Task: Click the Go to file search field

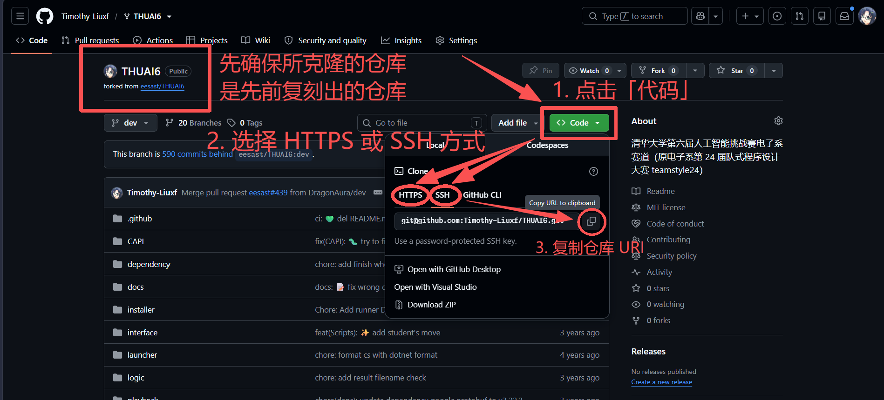Action: coord(422,123)
